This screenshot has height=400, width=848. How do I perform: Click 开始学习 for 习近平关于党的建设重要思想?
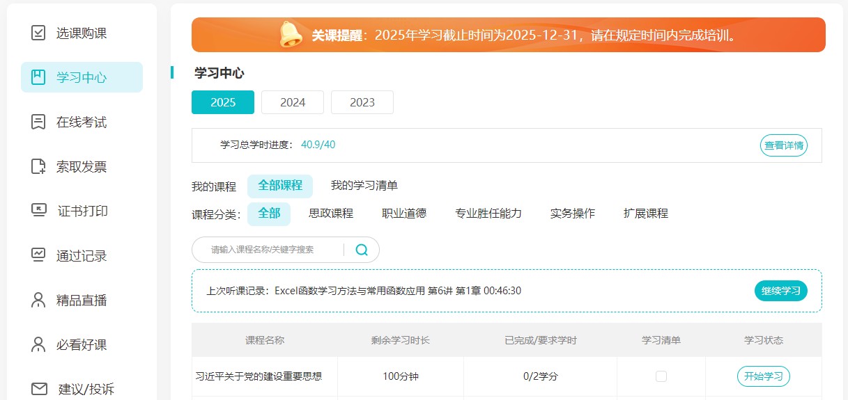point(764,376)
